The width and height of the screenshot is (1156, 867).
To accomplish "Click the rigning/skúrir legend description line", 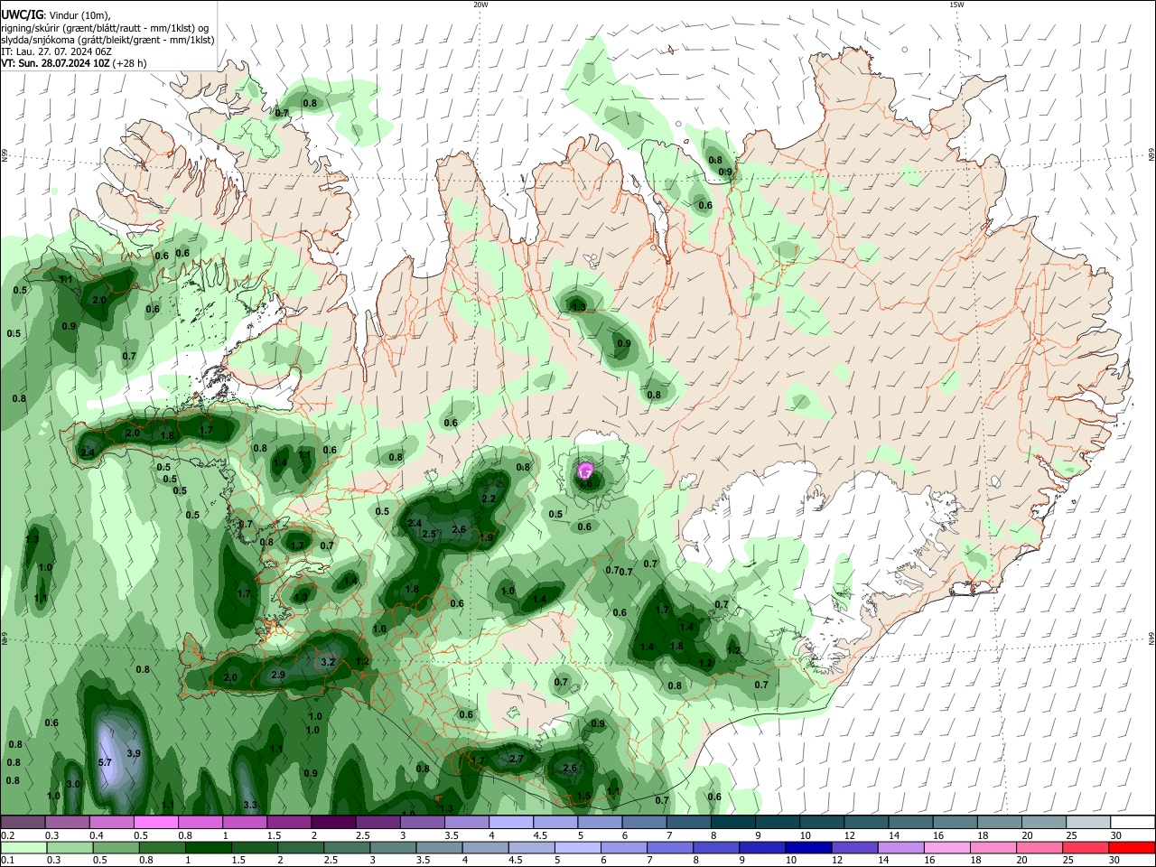I will pos(105,28).
